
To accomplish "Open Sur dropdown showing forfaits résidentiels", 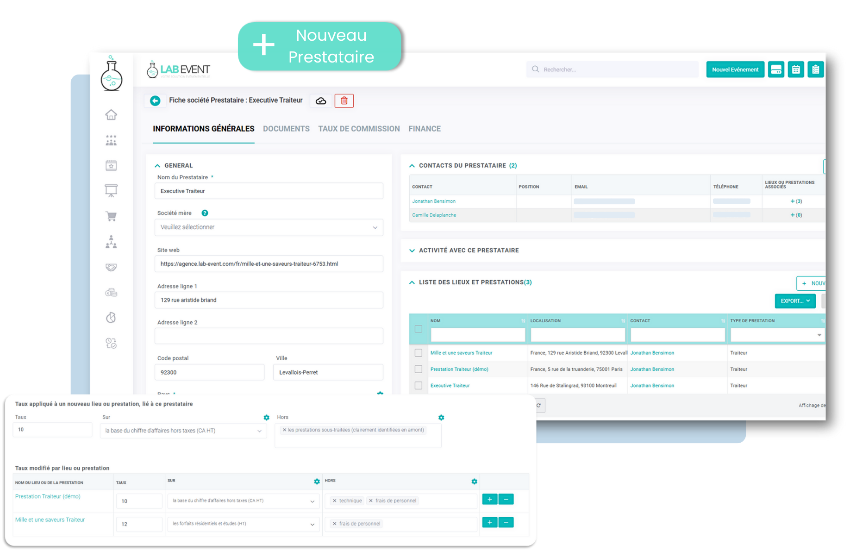I will click(x=244, y=524).
